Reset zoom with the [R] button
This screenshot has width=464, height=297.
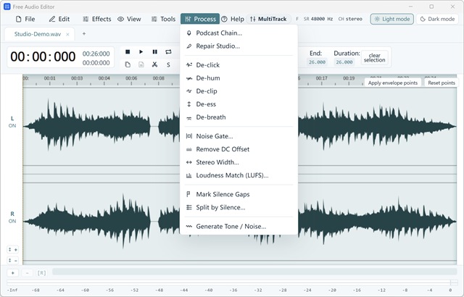pos(41,273)
